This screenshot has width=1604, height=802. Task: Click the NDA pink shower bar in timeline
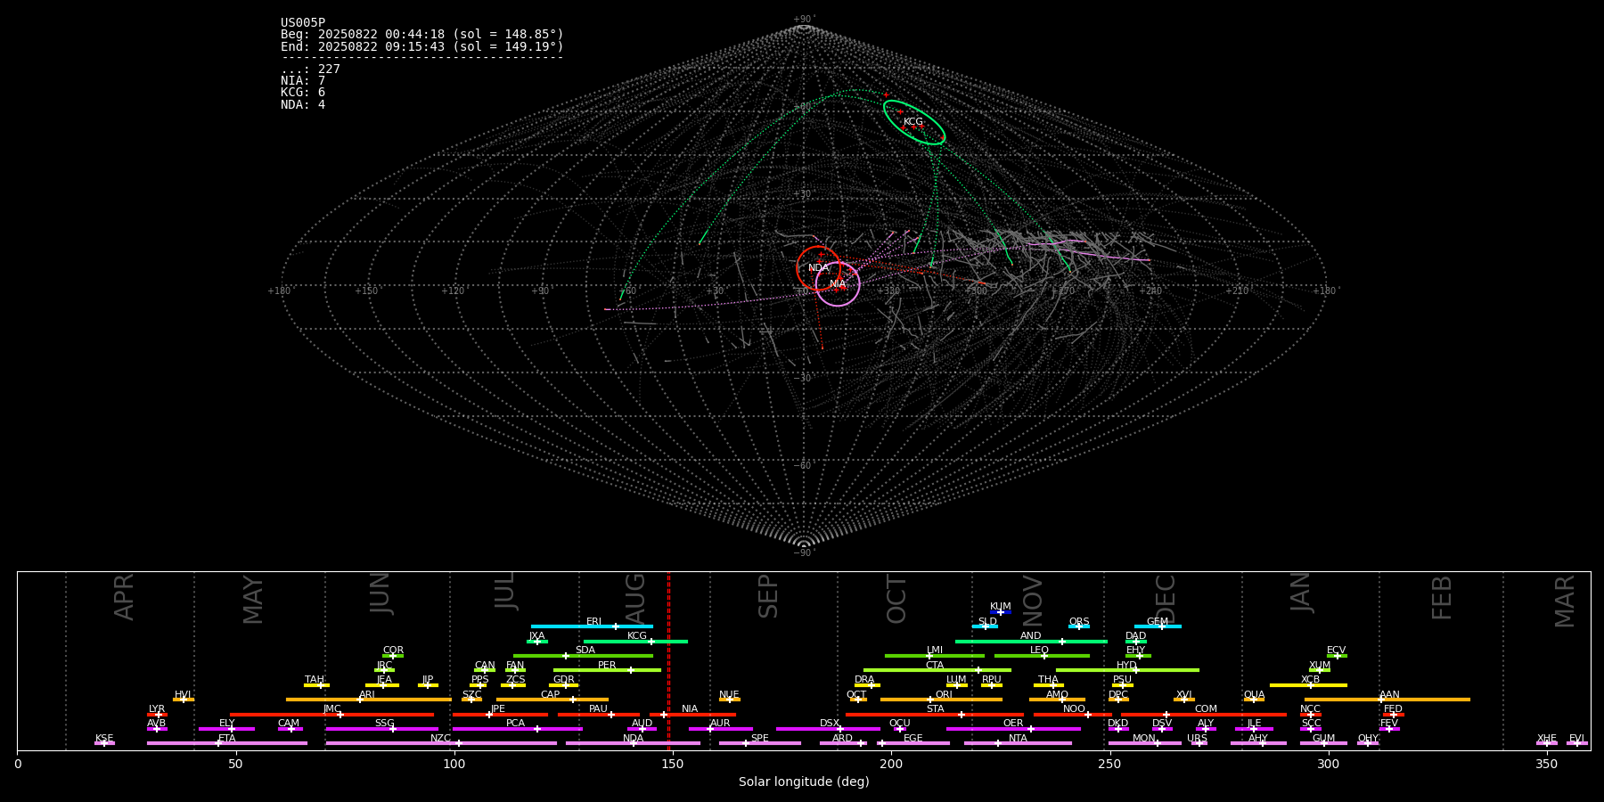633,743
